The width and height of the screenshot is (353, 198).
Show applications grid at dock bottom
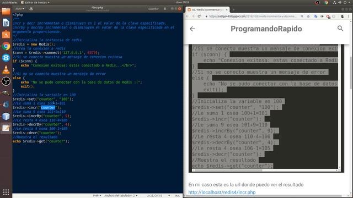pyautogui.click(x=6, y=192)
